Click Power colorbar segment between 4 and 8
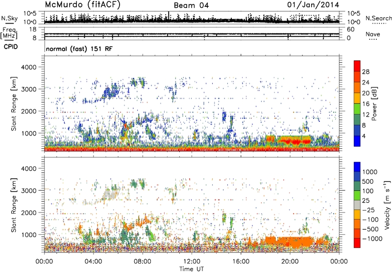This screenshot has width=392, height=272. (357, 131)
